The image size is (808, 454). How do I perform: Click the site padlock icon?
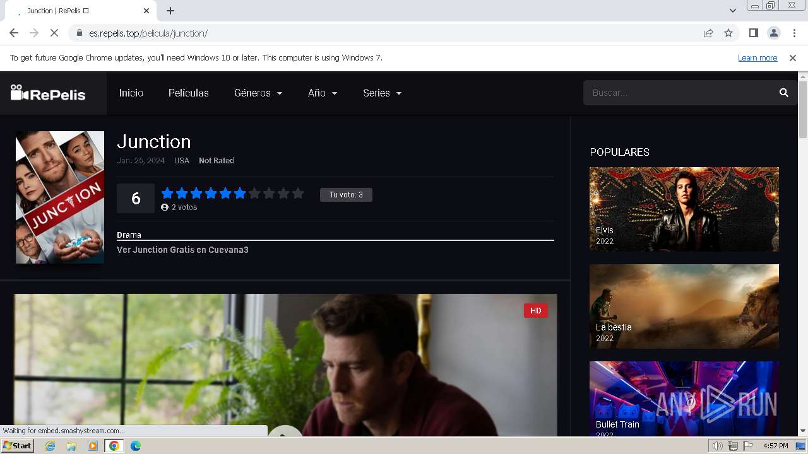(x=80, y=33)
